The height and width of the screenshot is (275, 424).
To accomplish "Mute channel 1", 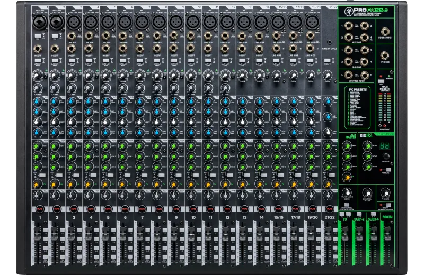I will coord(40,209).
